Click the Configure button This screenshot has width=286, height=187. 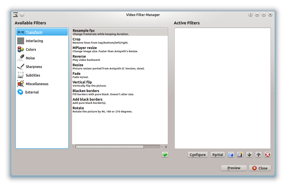(x=198, y=155)
